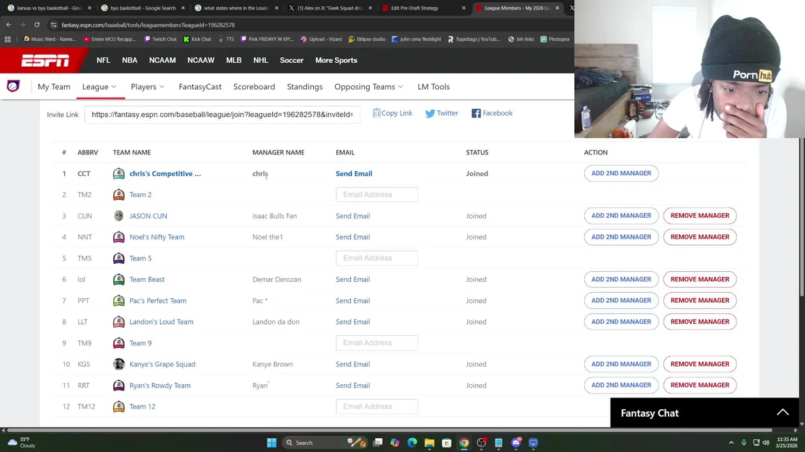Open the Scoreboard tab
805x452 pixels.
coord(254,87)
